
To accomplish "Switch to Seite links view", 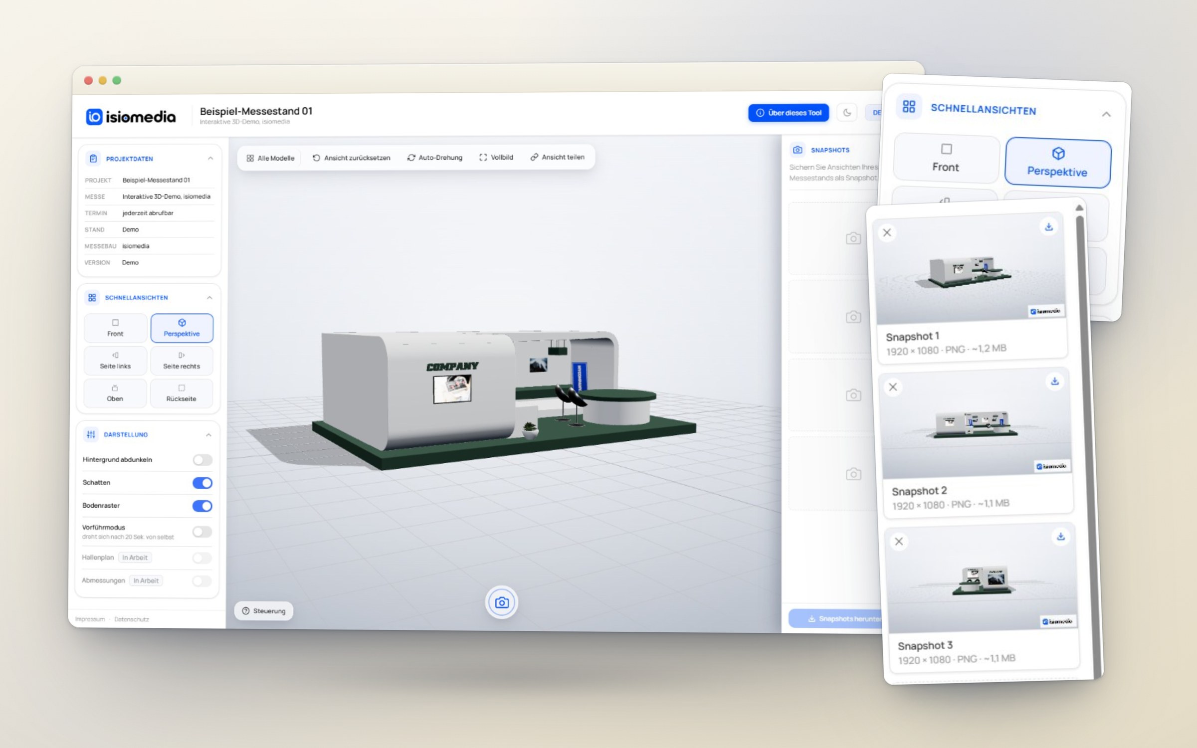I will 115,360.
